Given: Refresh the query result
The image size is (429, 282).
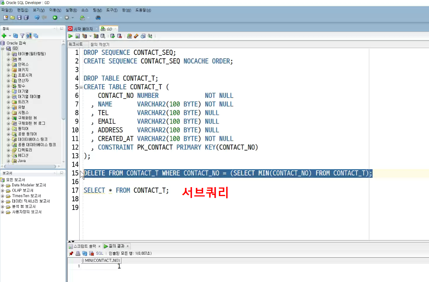Looking at the screenshot, I should pyautogui.click(x=84, y=253).
